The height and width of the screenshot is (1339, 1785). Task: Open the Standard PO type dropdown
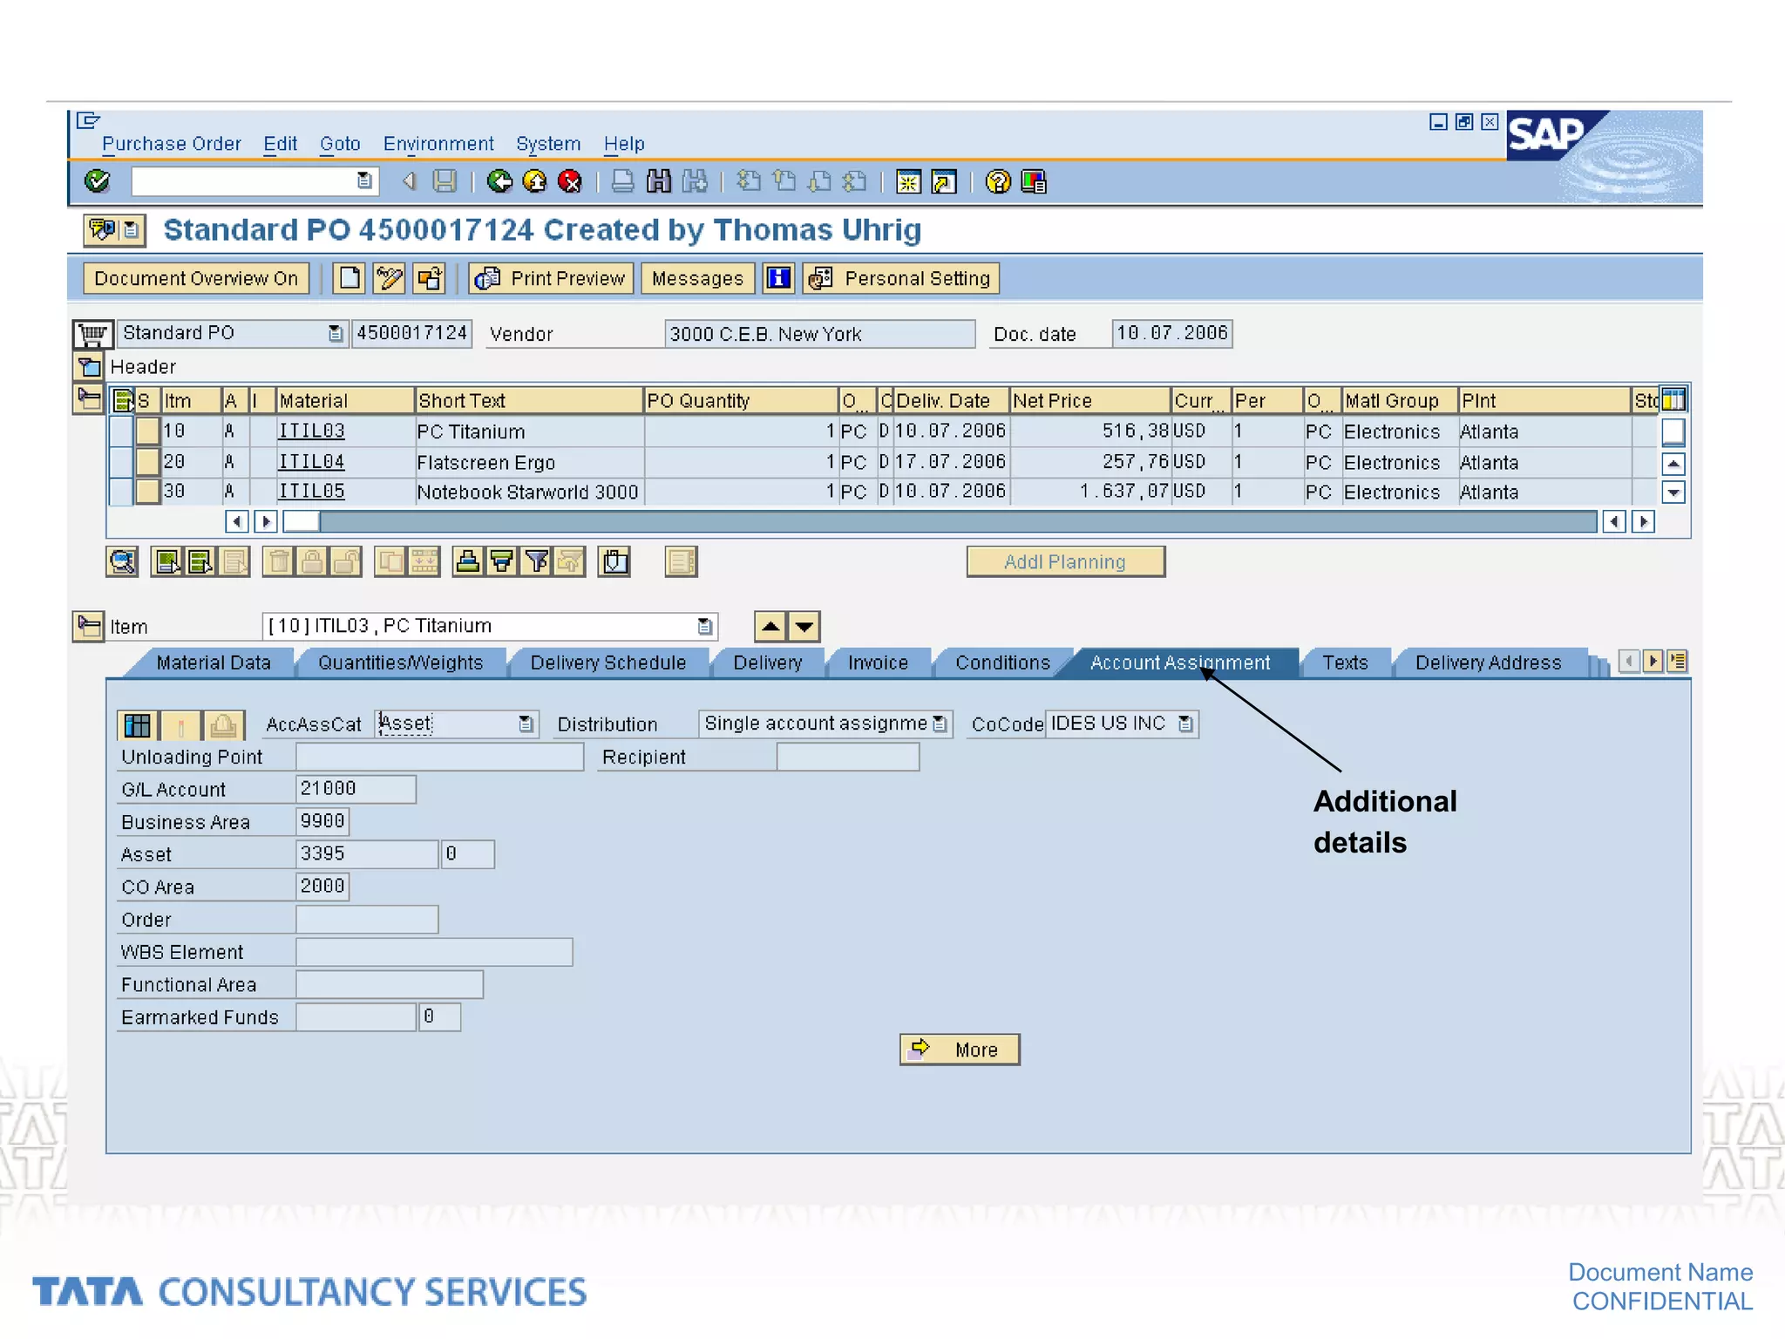tap(335, 334)
